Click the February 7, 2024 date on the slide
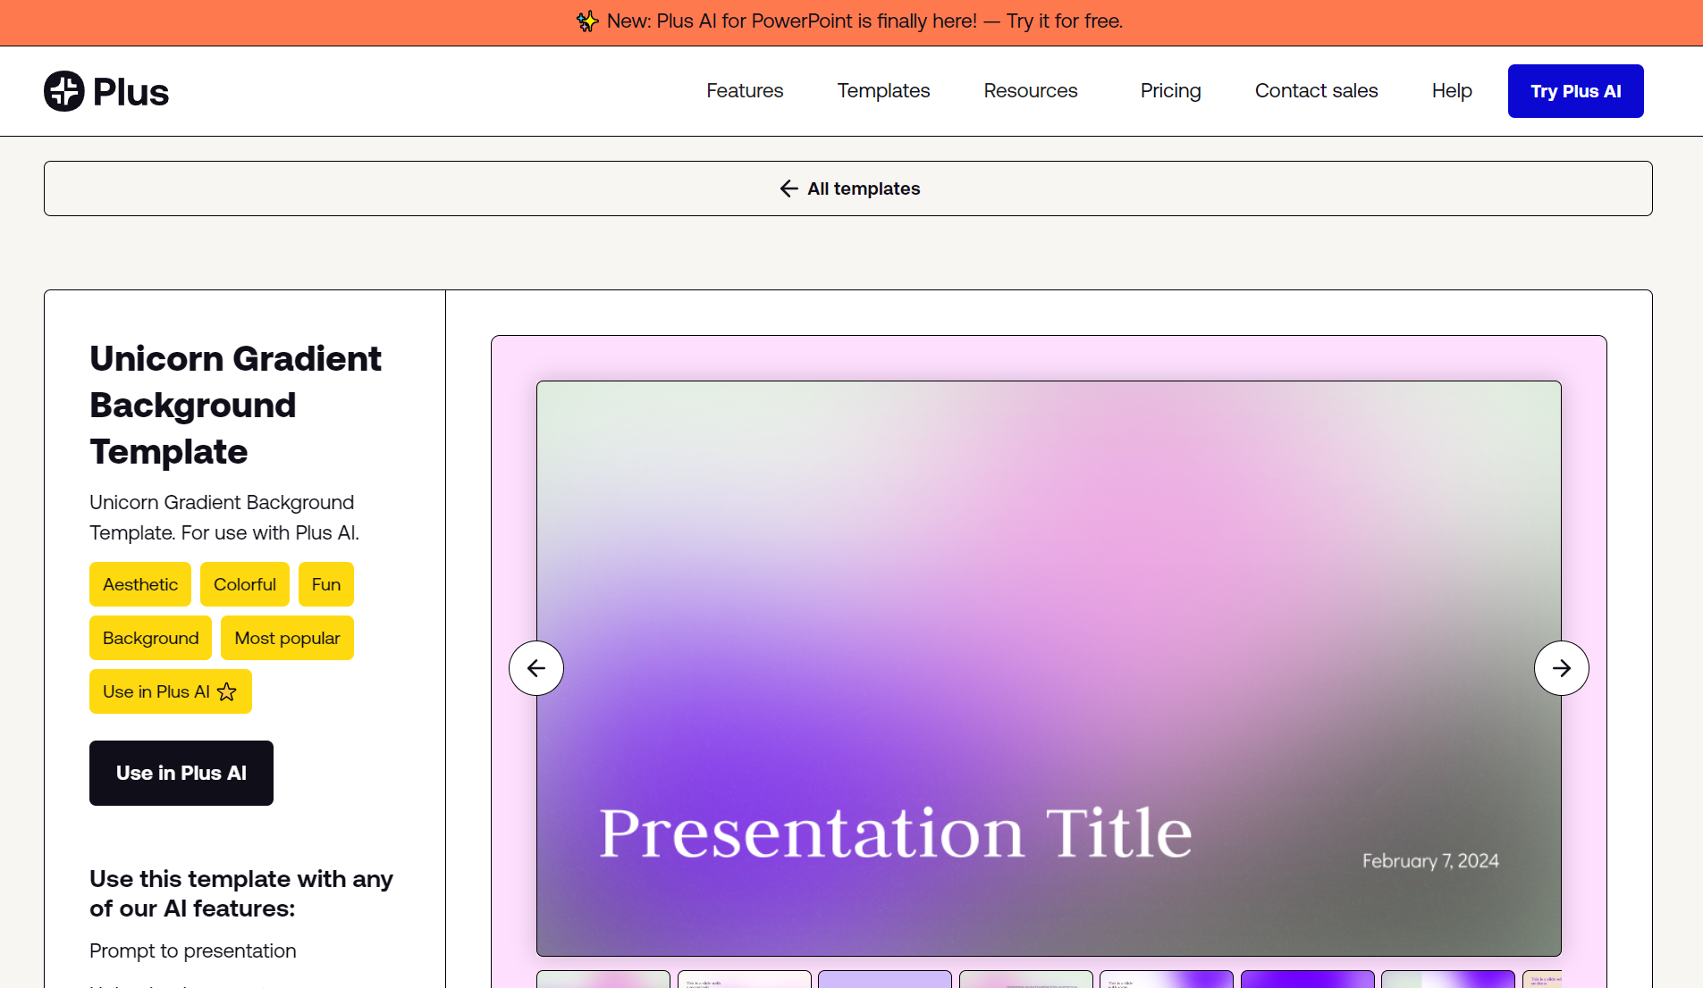This screenshot has width=1703, height=988. [1430, 861]
